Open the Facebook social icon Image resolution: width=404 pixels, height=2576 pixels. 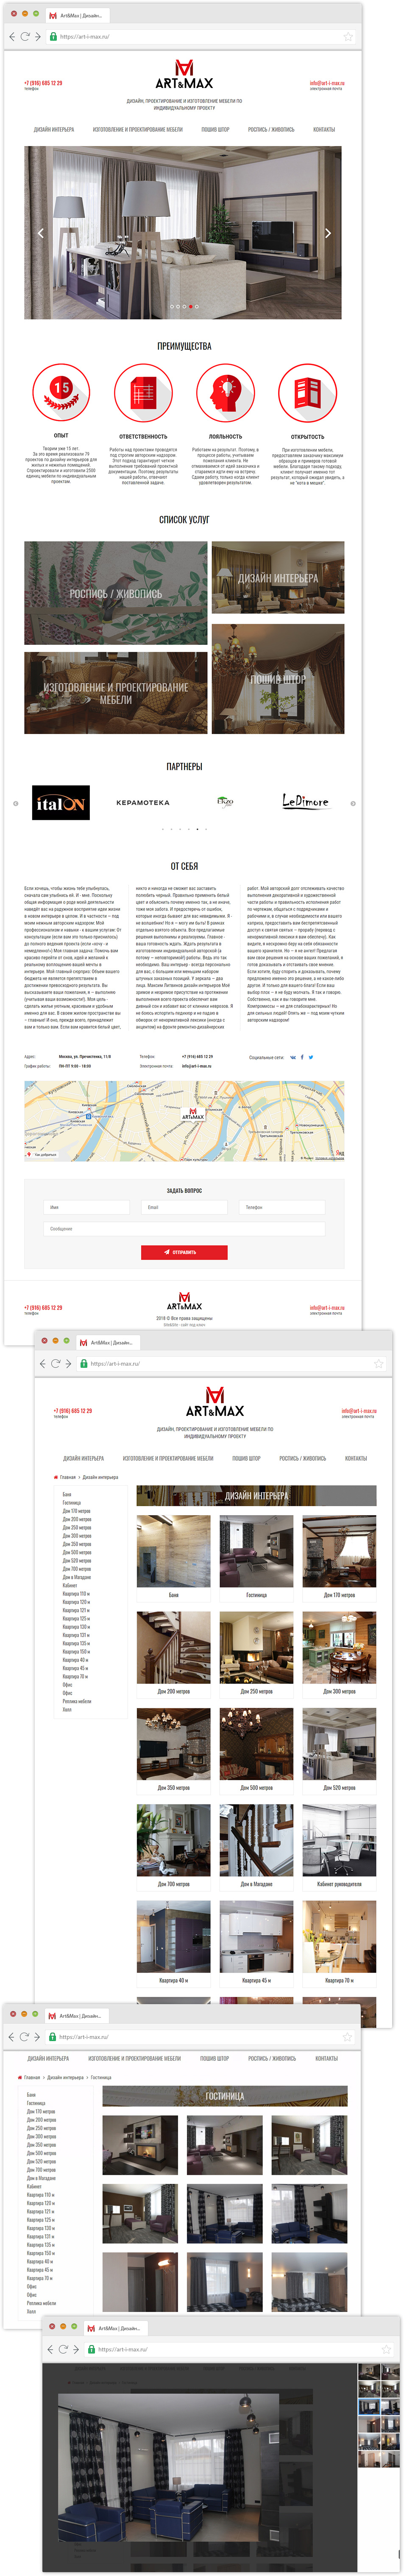click(302, 1056)
